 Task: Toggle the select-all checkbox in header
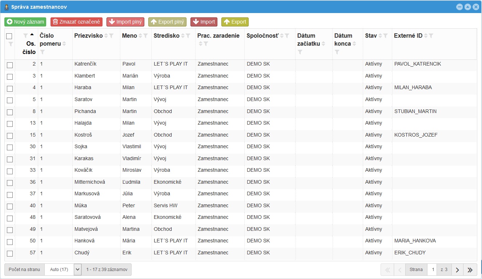9,36
